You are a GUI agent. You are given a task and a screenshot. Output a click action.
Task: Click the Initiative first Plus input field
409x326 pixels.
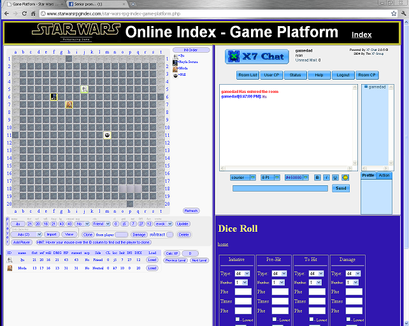[243, 292]
